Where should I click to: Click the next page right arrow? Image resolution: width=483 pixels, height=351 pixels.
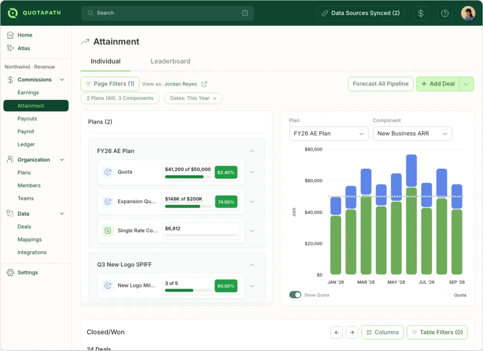352,333
